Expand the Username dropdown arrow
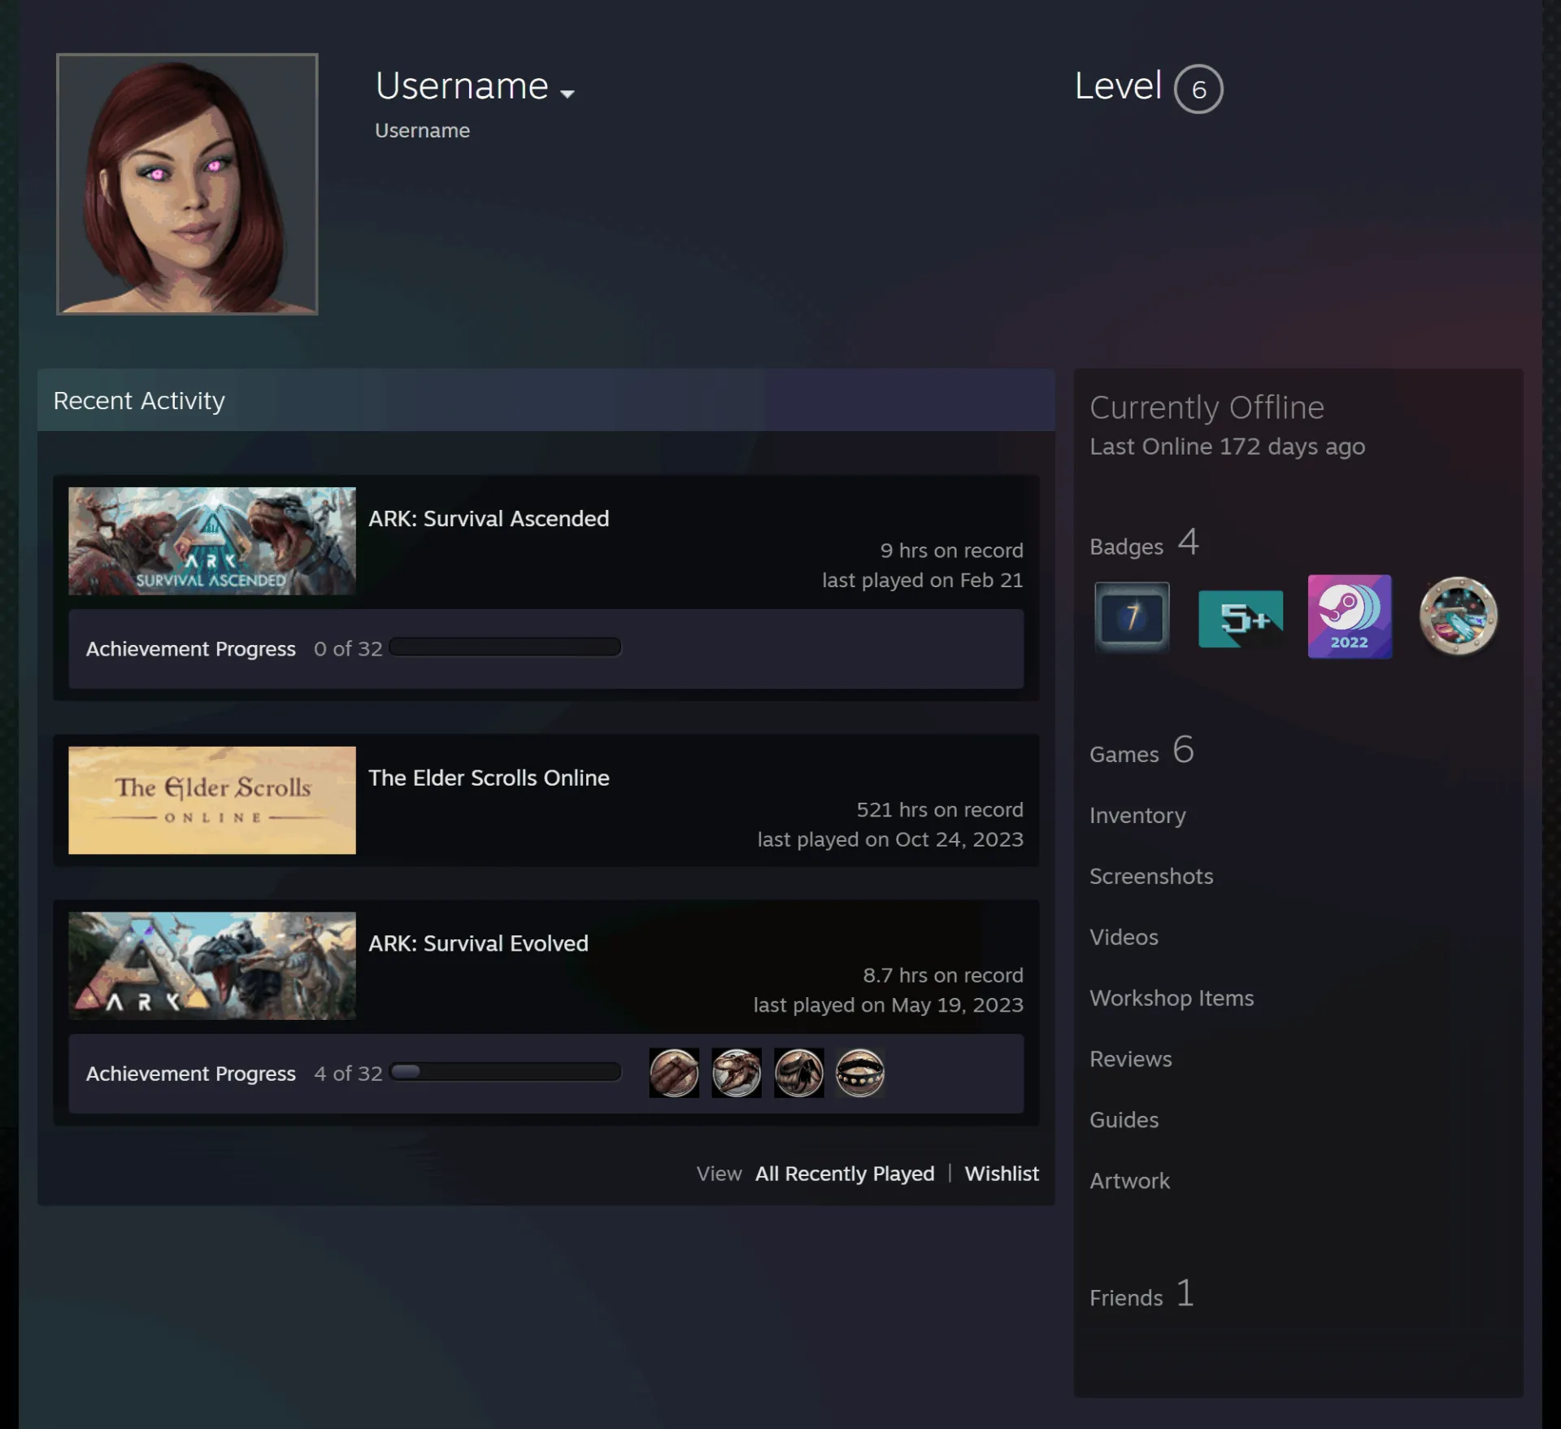 [x=567, y=94]
